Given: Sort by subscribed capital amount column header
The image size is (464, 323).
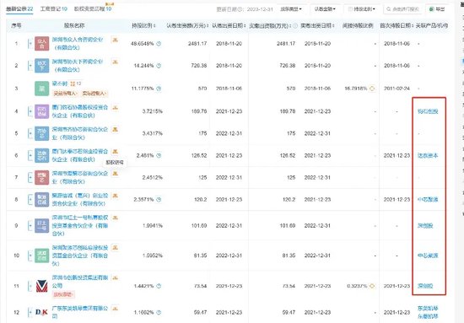Looking at the screenshot, I should [x=187, y=26].
